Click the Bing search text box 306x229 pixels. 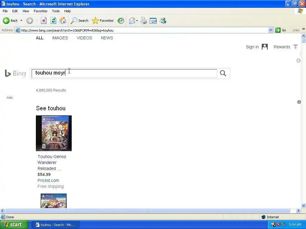pyautogui.click(x=124, y=73)
